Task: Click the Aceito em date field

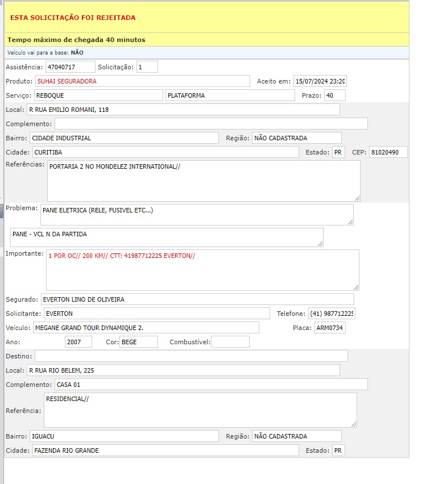Action: pyautogui.click(x=320, y=81)
